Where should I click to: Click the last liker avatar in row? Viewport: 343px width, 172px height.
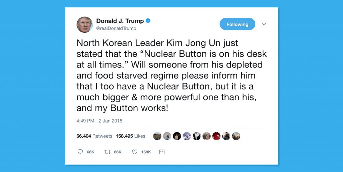click(x=236, y=136)
